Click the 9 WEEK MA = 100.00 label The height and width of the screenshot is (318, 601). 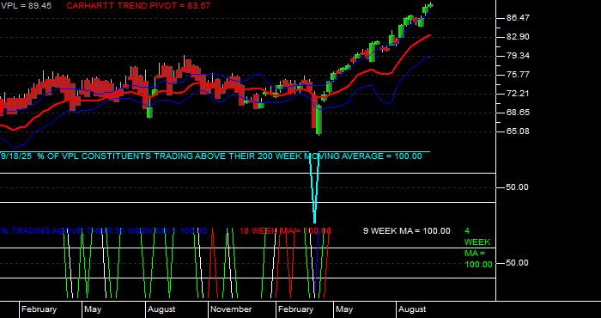pos(407,231)
